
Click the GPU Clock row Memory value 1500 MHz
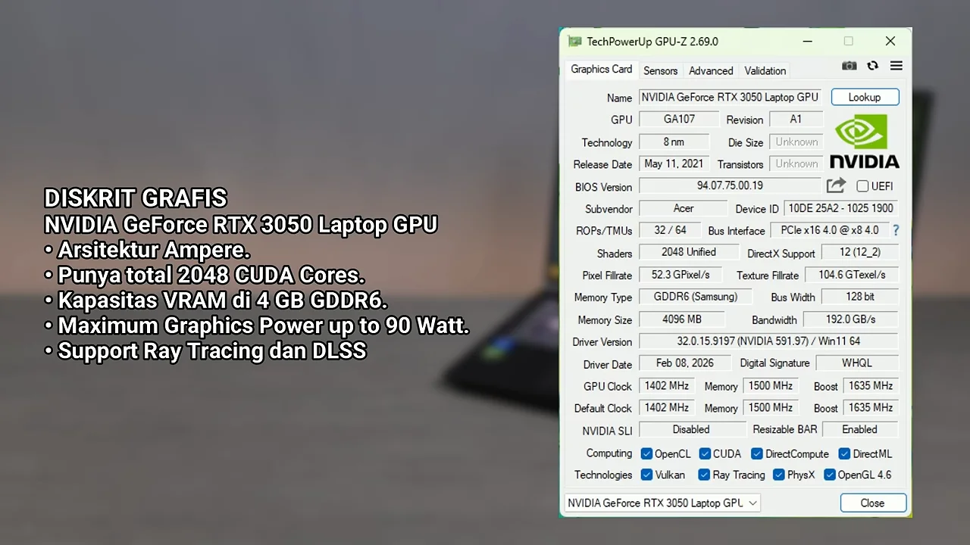(771, 385)
